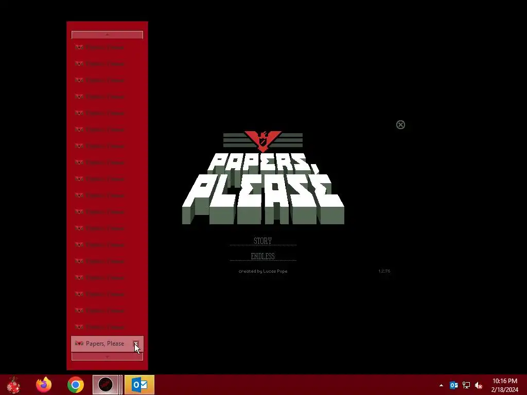This screenshot has width=527, height=395.
Task: Click the circled X icon in the game
Action: point(400,124)
